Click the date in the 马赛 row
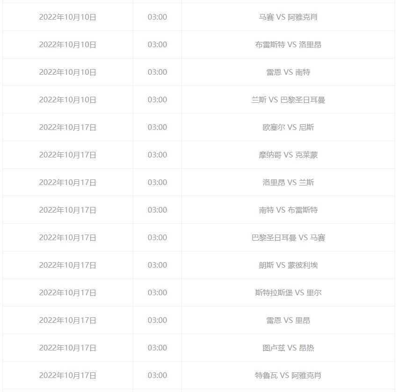Viewport: 397px width, 392px height. 68,17
